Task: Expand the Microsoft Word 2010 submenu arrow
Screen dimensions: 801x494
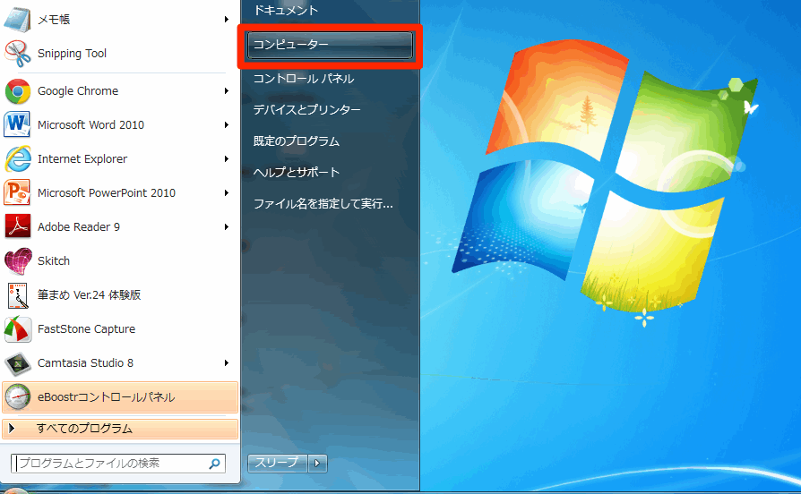Action: click(227, 125)
